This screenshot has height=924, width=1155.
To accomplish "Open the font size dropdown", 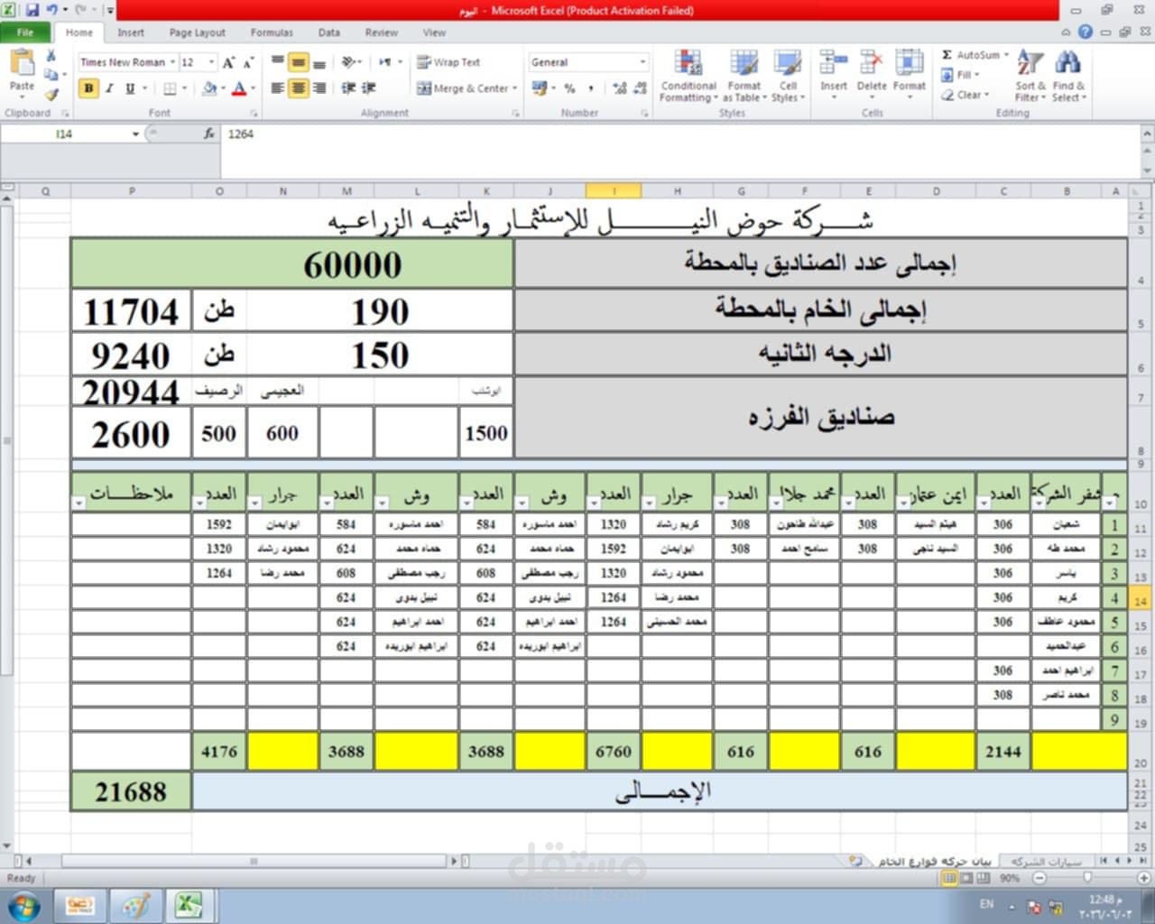I will [211, 62].
